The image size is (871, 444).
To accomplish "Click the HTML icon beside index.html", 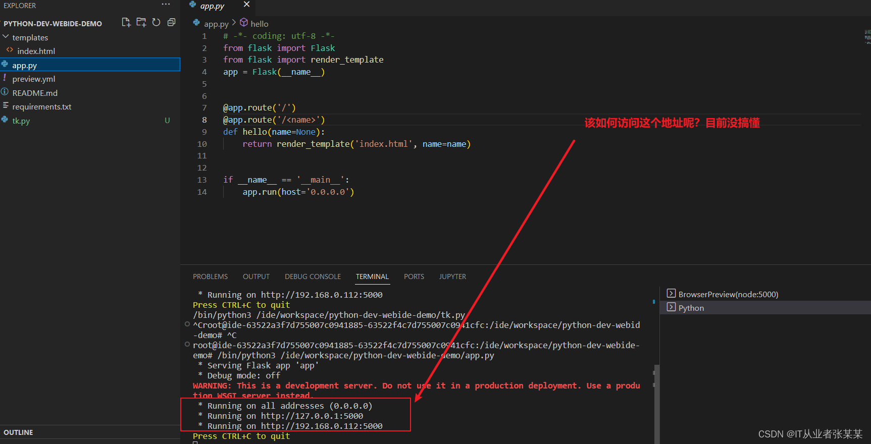I will pyautogui.click(x=10, y=50).
